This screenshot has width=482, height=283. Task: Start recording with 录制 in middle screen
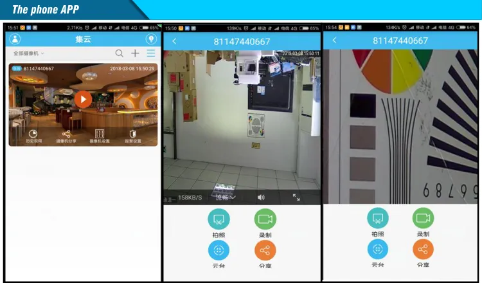coord(265,219)
